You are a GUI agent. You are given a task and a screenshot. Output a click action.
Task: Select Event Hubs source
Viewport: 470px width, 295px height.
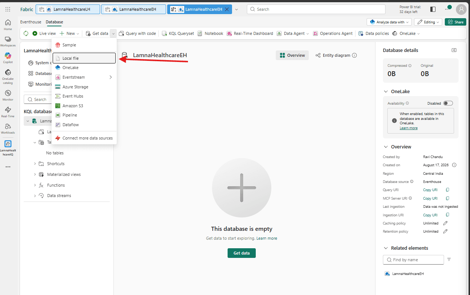click(84, 96)
